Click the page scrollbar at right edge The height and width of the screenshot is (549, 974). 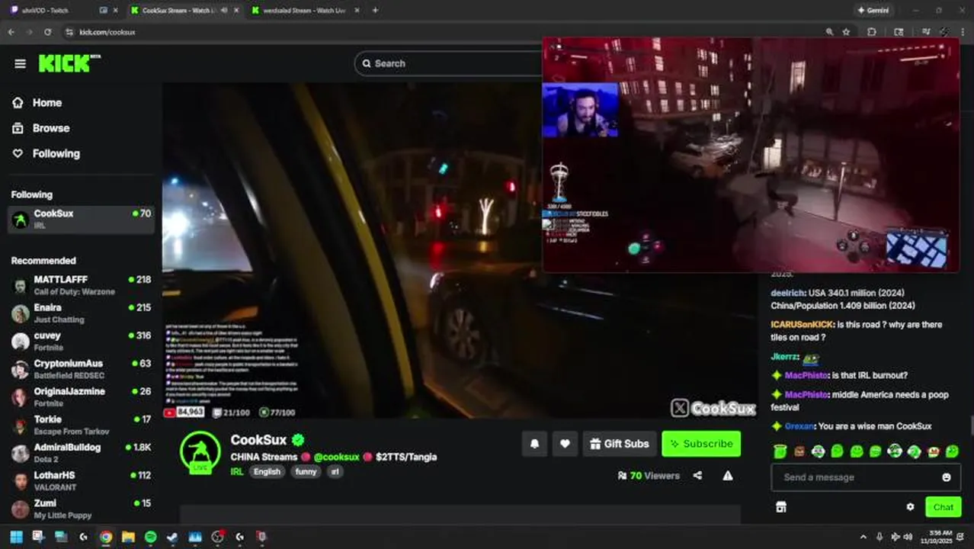pos(971,427)
